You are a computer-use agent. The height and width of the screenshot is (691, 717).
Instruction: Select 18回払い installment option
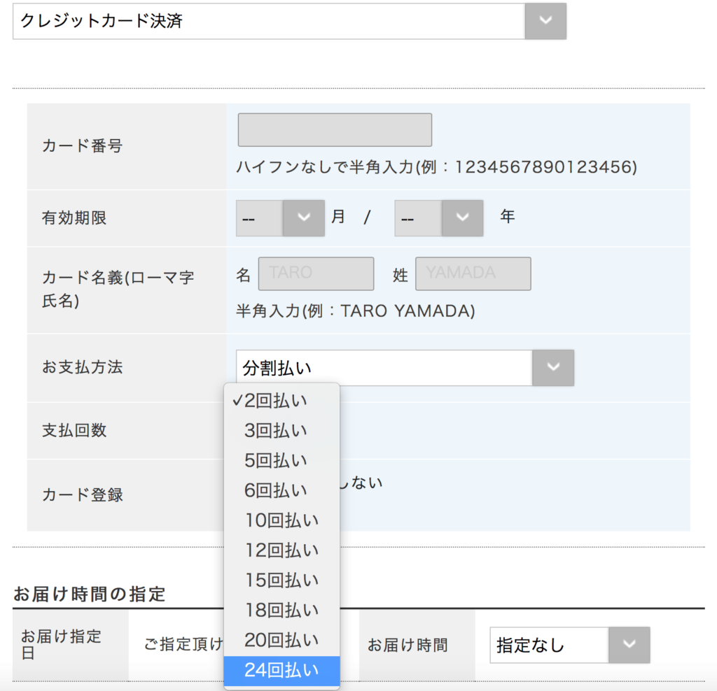click(281, 610)
